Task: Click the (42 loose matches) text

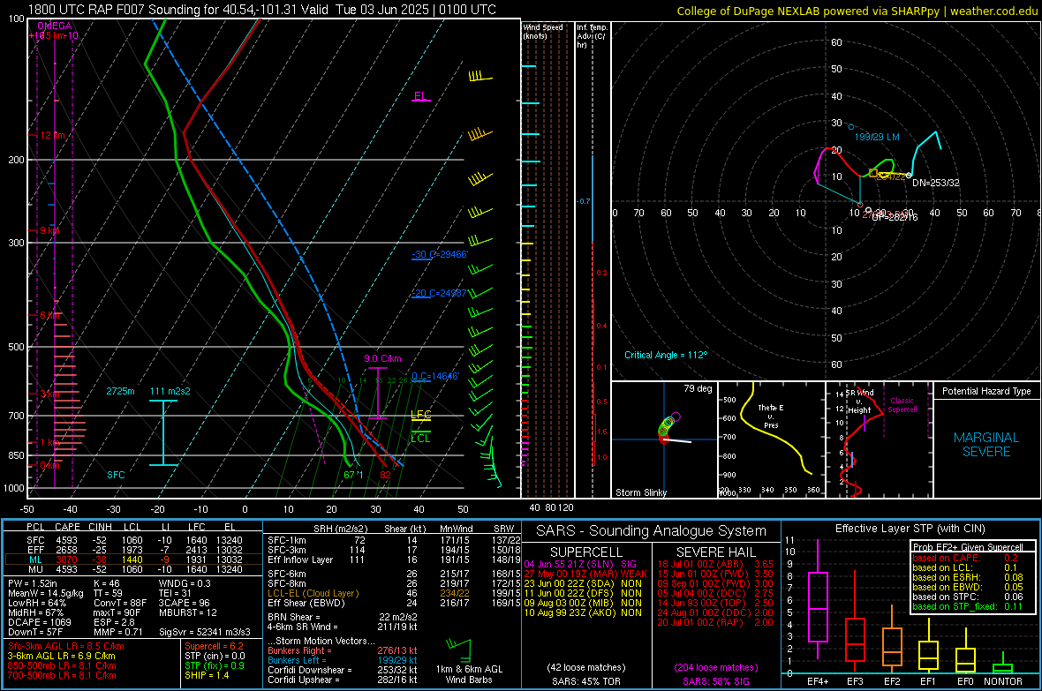Action: 586,668
